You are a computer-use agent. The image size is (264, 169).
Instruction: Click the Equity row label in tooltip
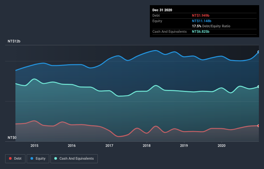pos(157,21)
